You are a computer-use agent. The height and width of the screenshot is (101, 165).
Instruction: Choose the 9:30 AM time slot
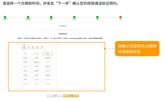(x=25, y=58)
